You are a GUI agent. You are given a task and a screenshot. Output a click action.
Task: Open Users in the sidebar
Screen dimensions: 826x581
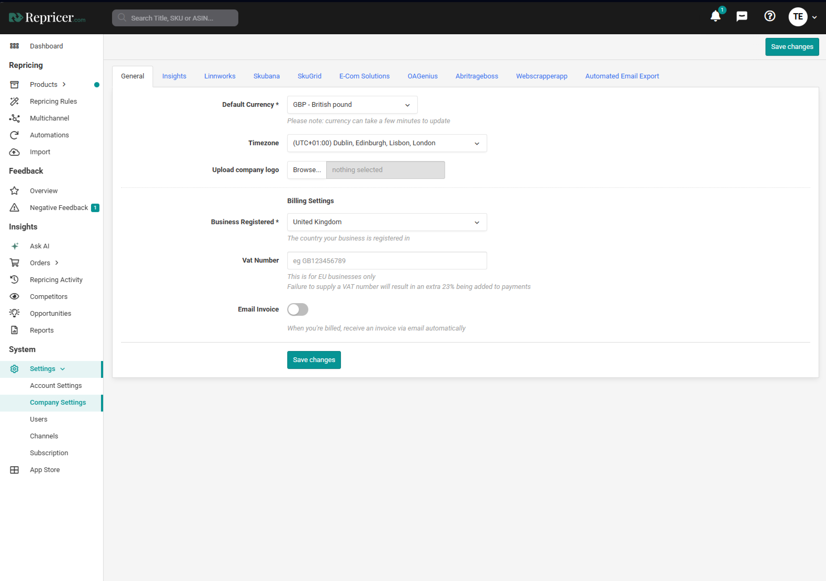point(38,419)
